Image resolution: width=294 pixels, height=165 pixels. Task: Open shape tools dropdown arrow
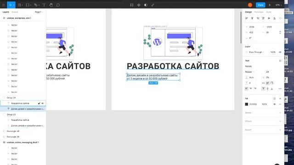point(31,5)
